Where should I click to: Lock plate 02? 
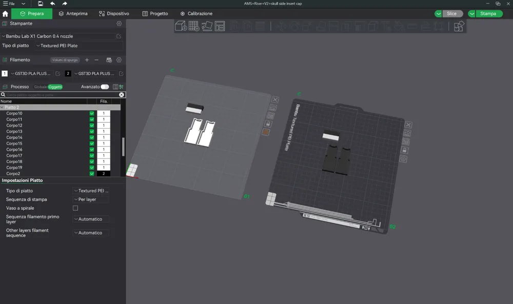point(404,150)
